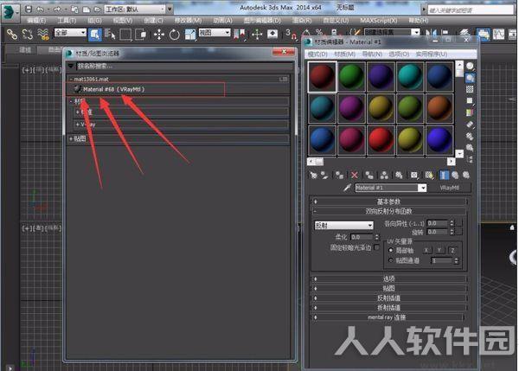Click the Sample Type sphere icon

(x=470, y=67)
